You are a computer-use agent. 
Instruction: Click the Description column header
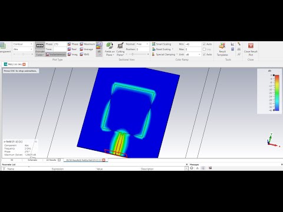tap(147, 168)
